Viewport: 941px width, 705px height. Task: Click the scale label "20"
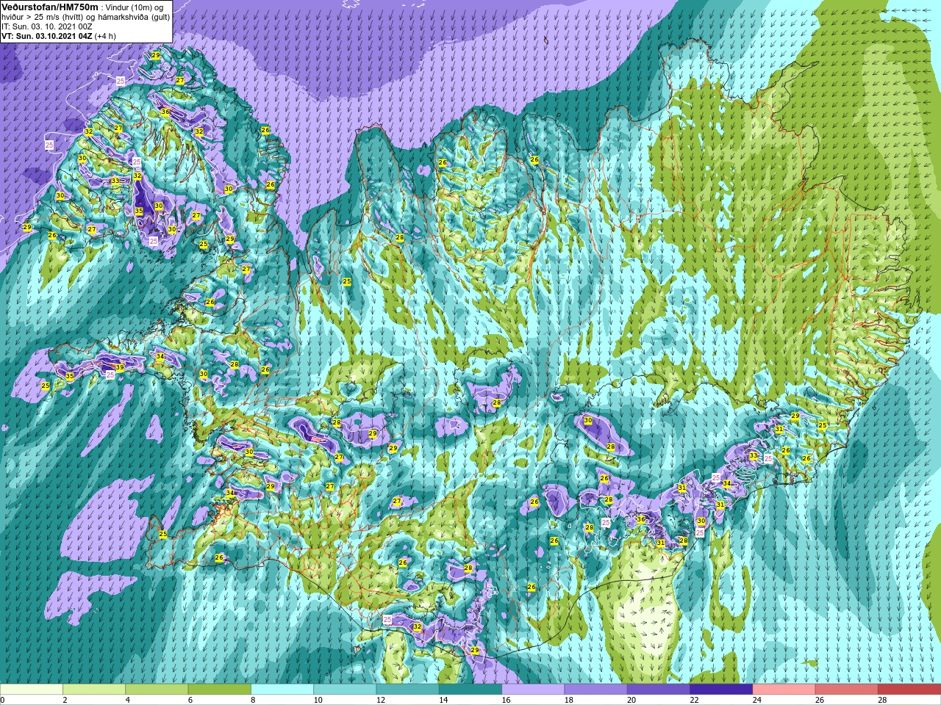click(631, 701)
